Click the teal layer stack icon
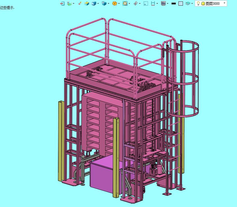Image resolution: width=237 pixels, height=207 pixels. click(x=188, y=3)
